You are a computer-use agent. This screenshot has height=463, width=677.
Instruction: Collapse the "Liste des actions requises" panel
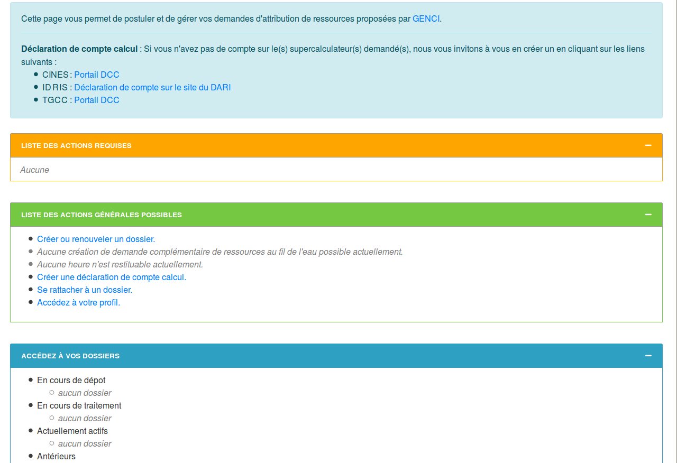647,145
